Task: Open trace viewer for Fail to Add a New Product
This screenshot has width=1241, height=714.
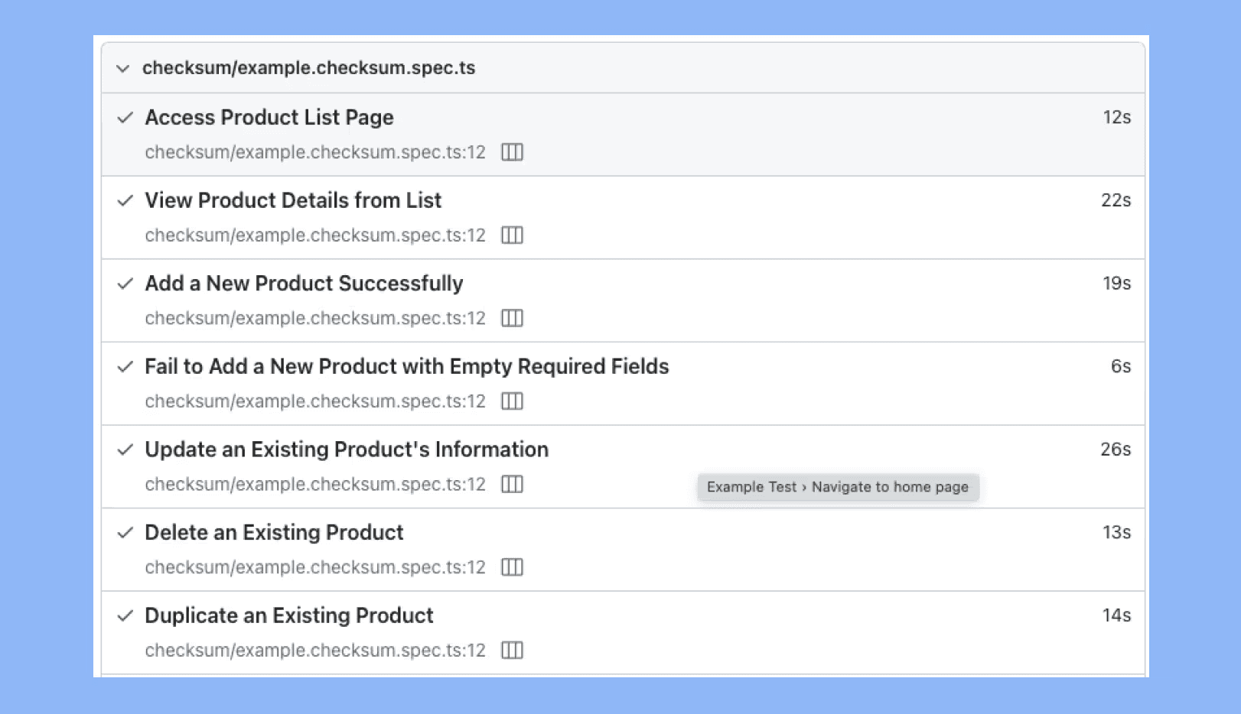Action: tap(513, 401)
